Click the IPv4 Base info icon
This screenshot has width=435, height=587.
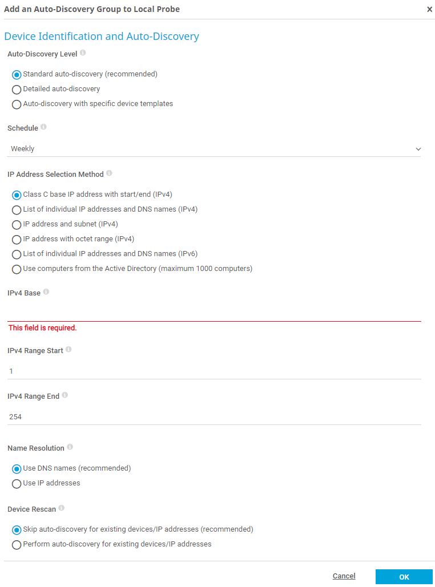47,292
